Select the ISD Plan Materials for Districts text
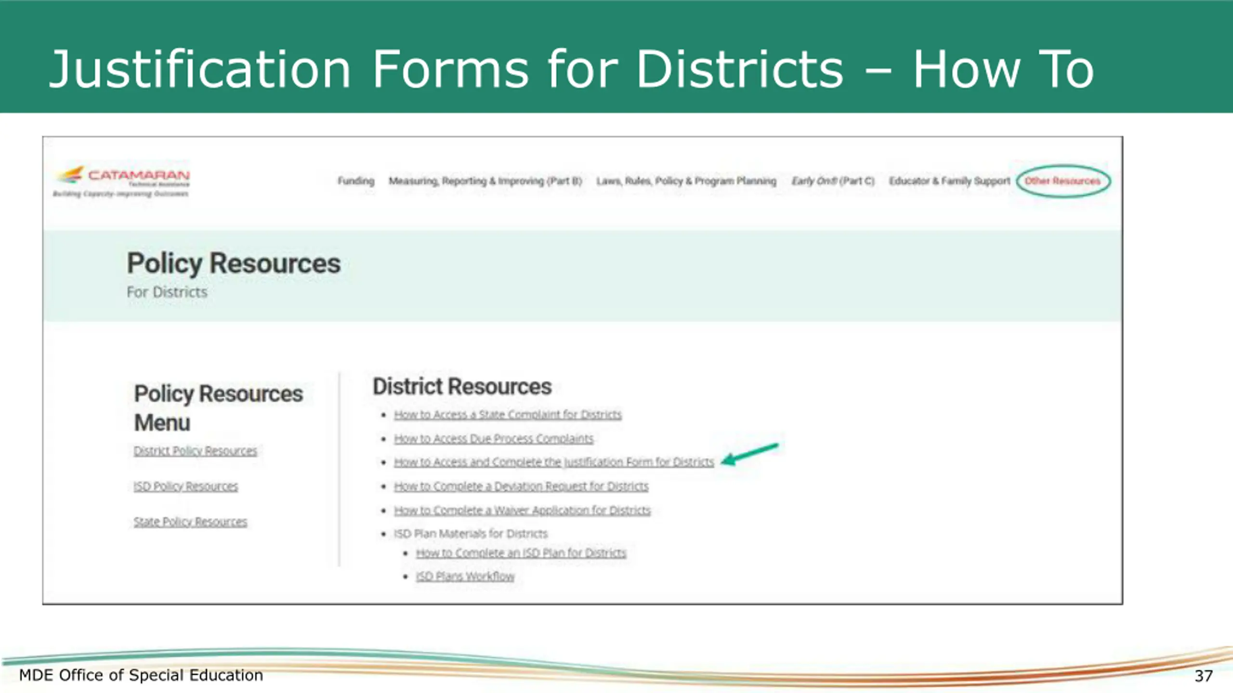This screenshot has width=1233, height=693. point(471,534)
